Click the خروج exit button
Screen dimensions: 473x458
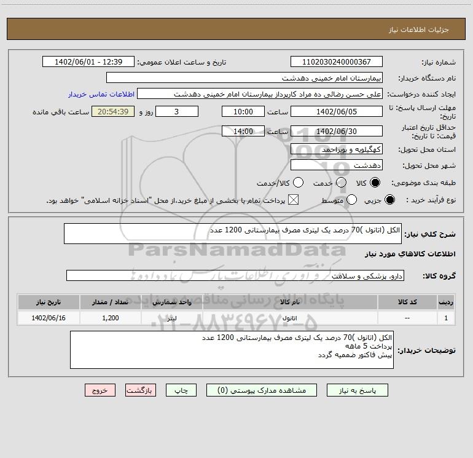point(100,390)
